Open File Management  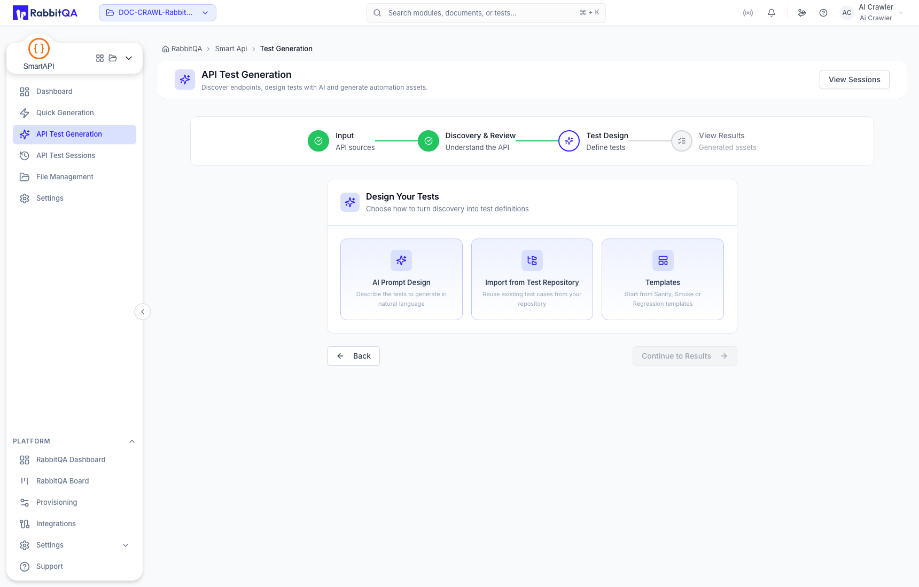74,177
